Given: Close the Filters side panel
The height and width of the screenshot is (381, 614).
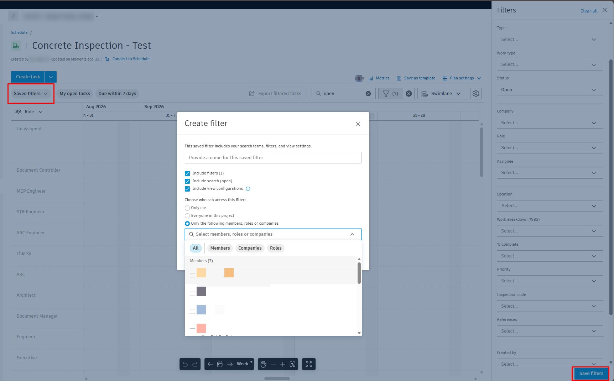Looking at the screenshot, I should pos(605,10).
